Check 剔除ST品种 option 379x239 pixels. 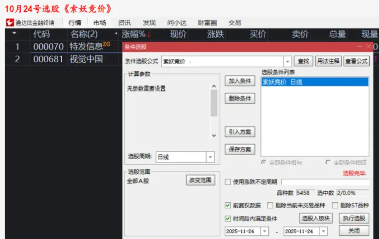[x=335, y=206]
